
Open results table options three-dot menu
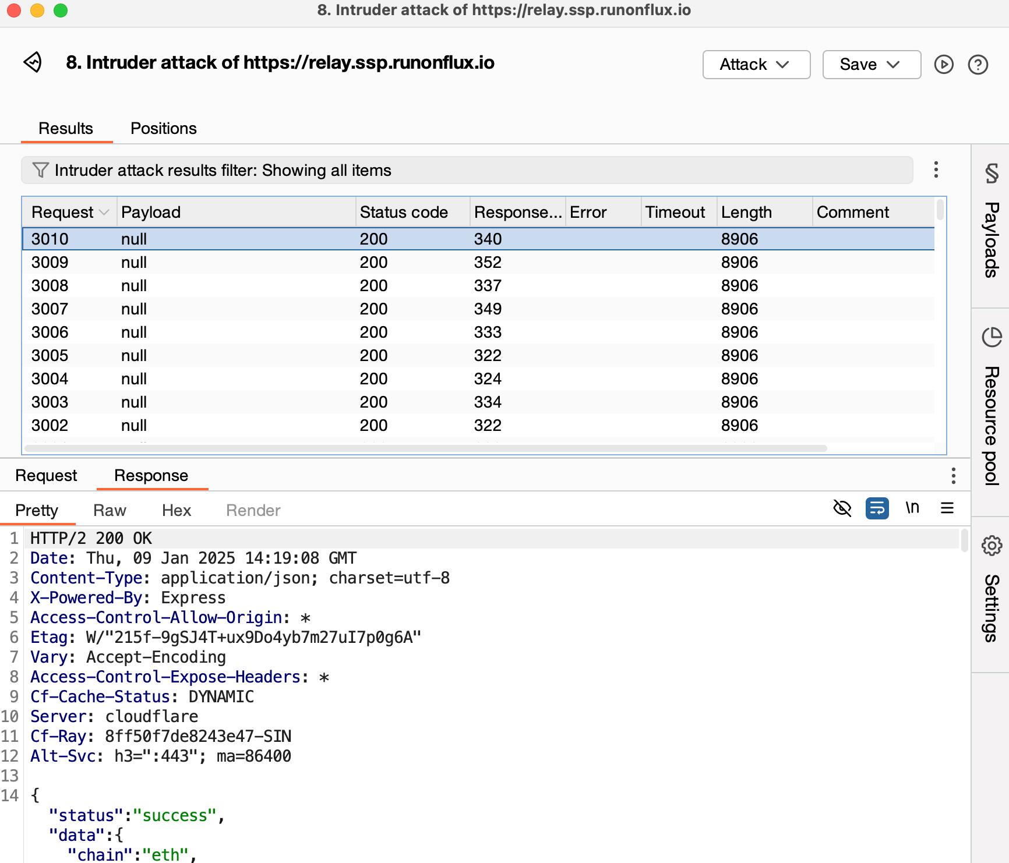pos(936,170)
